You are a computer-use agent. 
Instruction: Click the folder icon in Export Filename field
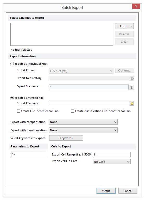132,103
